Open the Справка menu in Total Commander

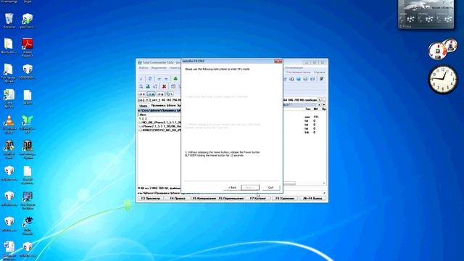click(x=319, y=72)
